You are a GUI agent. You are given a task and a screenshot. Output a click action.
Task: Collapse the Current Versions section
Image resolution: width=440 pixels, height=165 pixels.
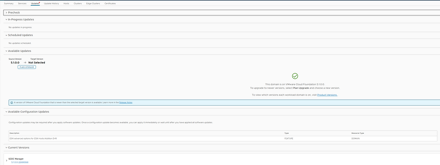pos(6,147)
